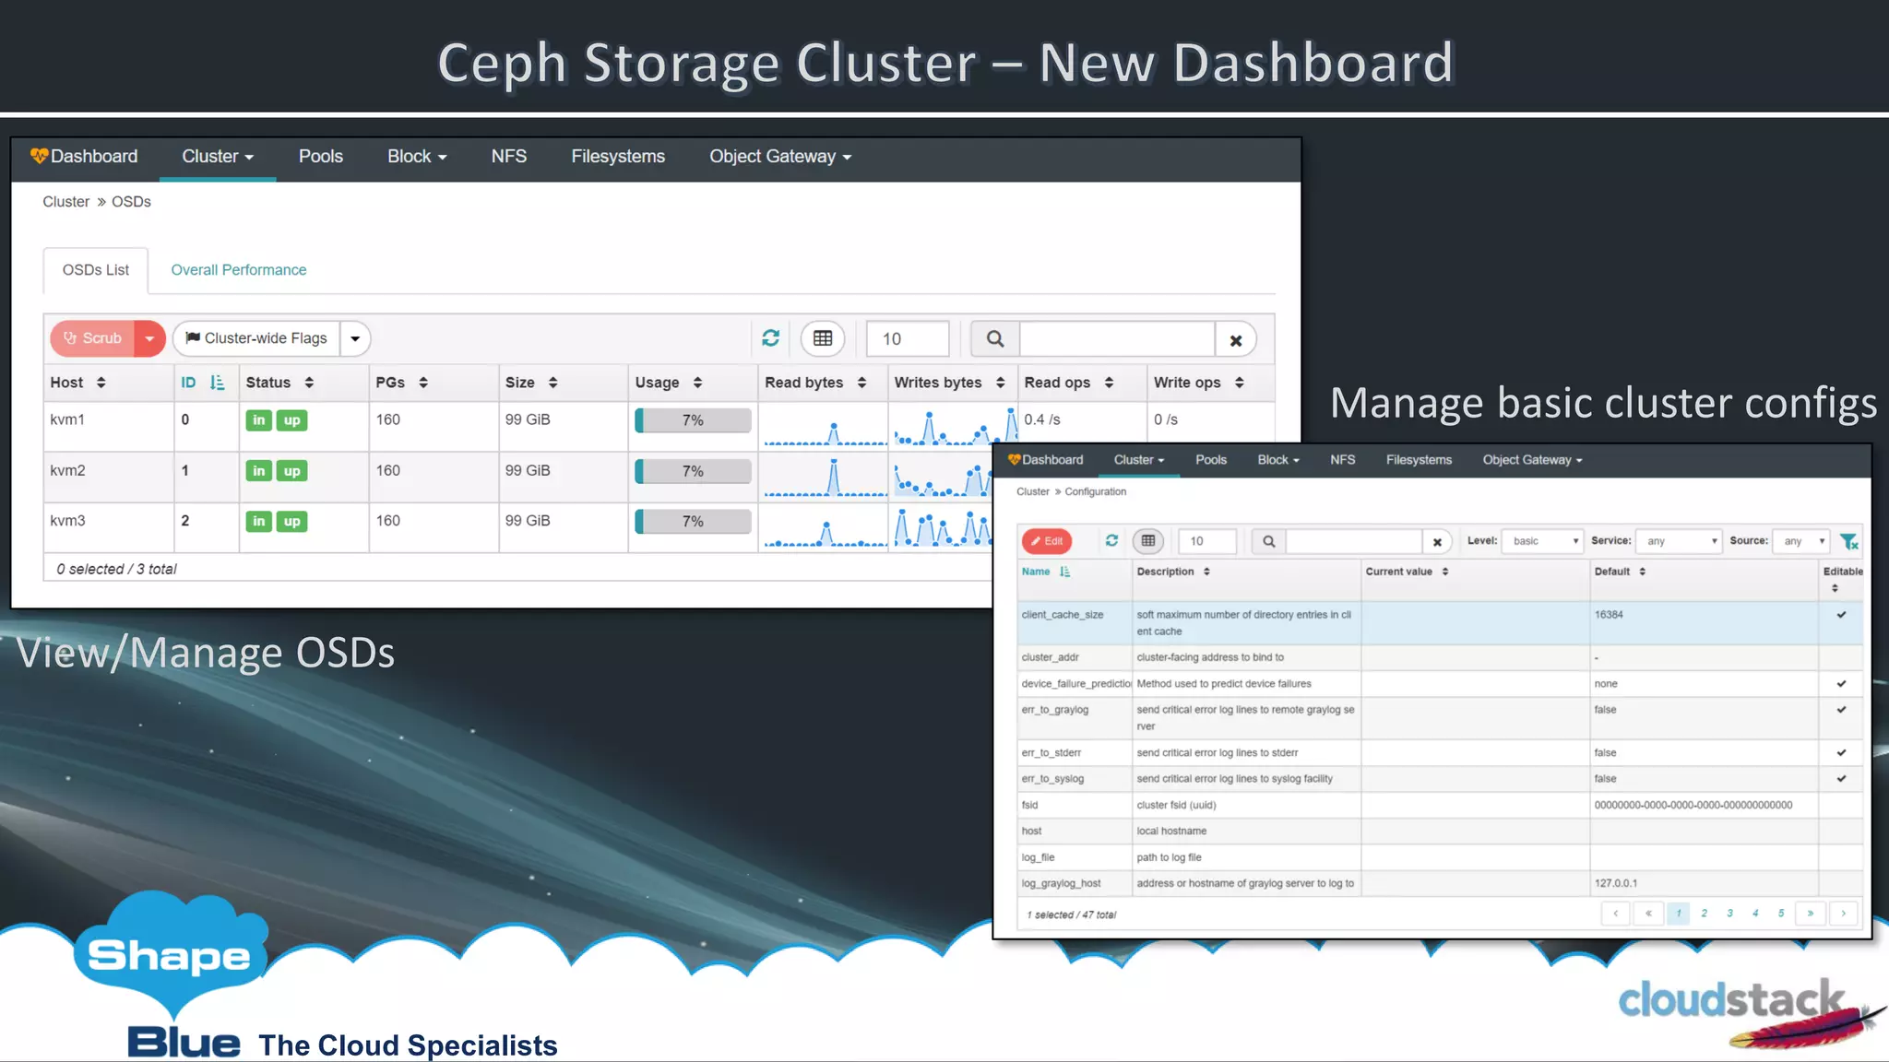Image resolution: width=1889 pixels, height=1062 pixels.
Task: Clear Configuration search with X icon
Action: (x=1437, y=542)
